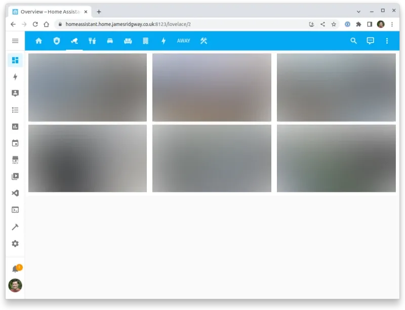Open the Logbook list icon in the sidebar
405x310 pixels.
(x=15, y=110)
